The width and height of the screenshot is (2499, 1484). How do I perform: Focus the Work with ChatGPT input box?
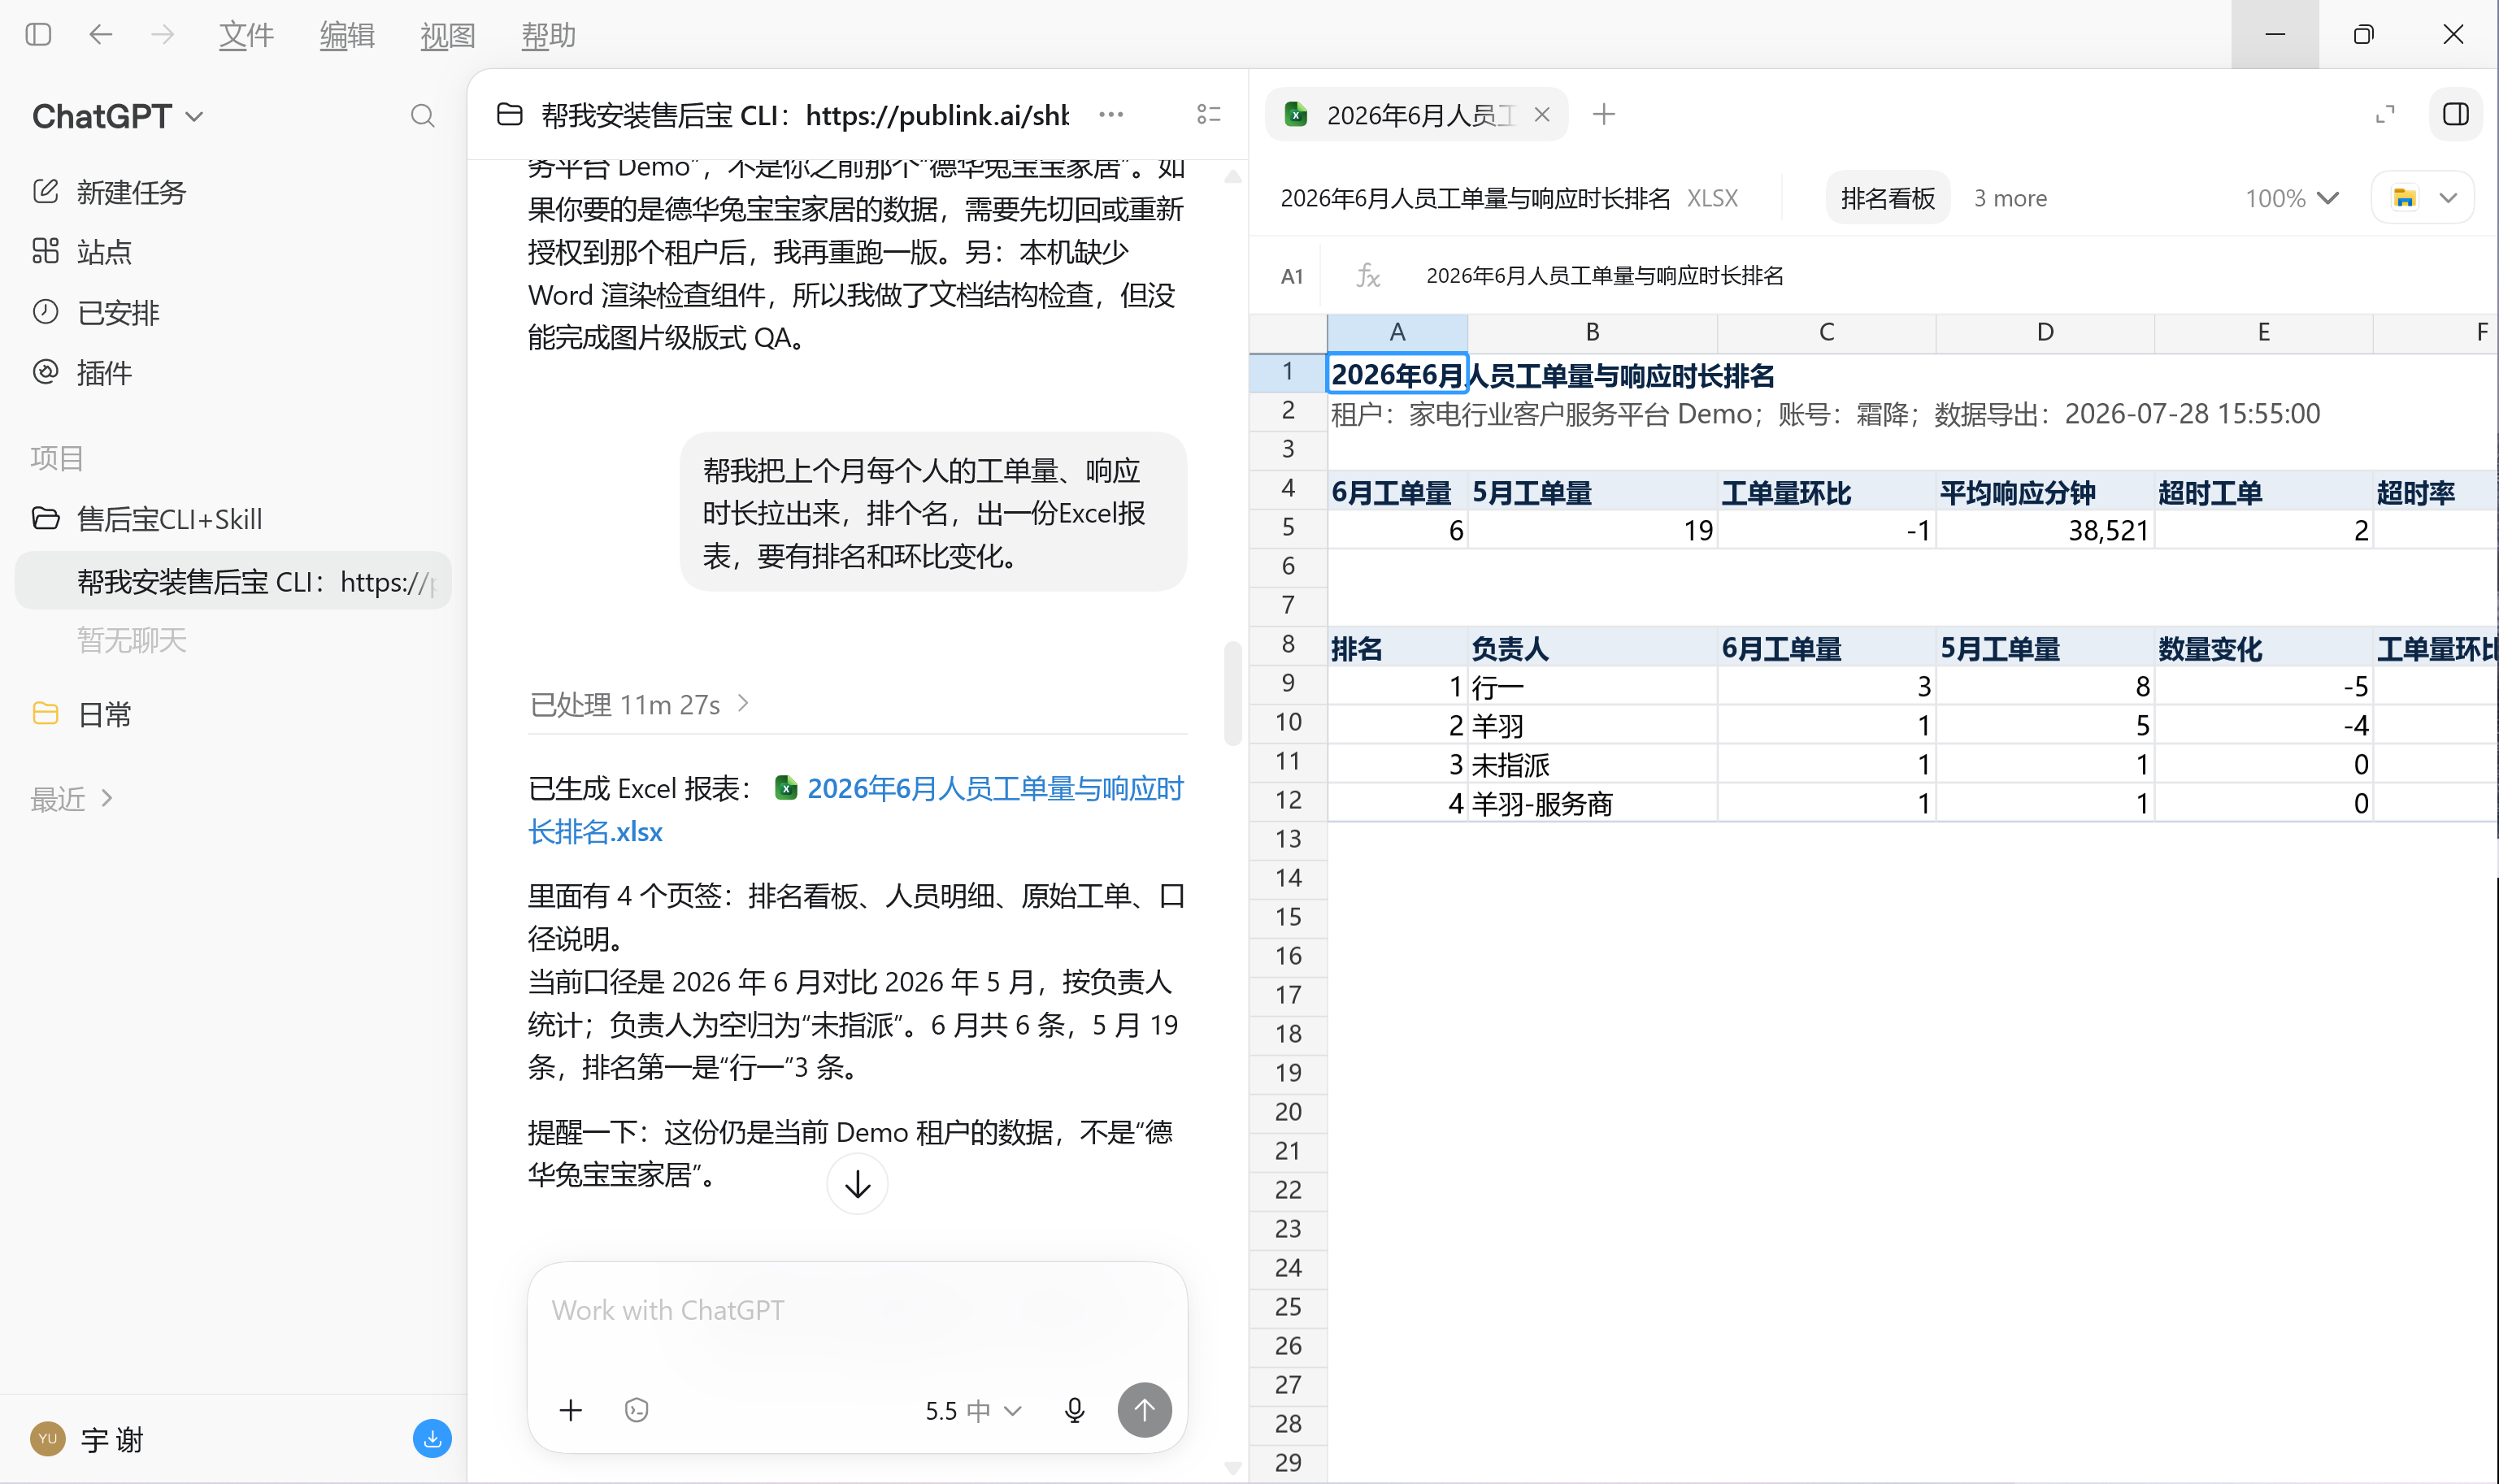(857, 1311)
